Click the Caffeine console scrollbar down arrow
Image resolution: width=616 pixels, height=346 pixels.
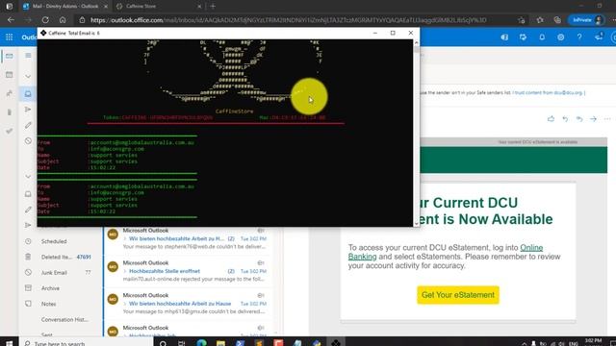click(x=417, y=224)
